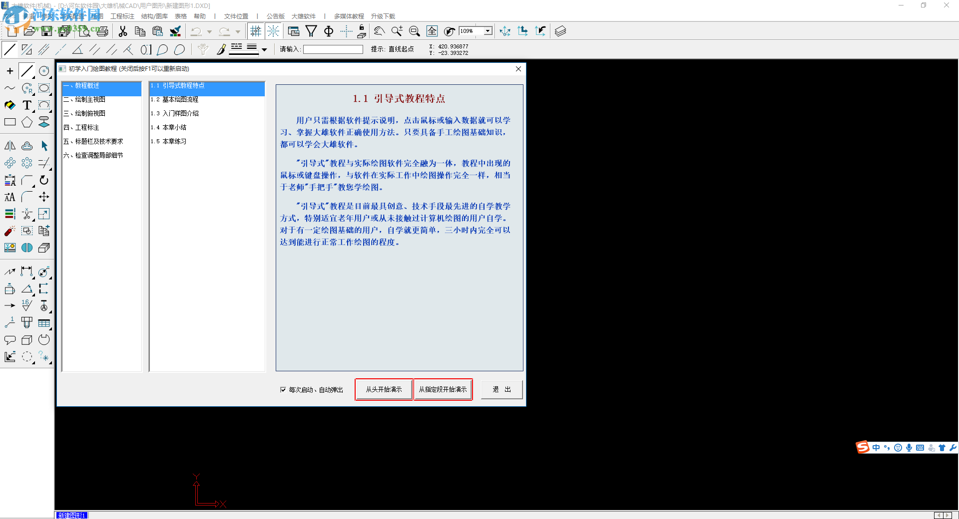Click the fill color swatch tool

[x=9, y=105]
